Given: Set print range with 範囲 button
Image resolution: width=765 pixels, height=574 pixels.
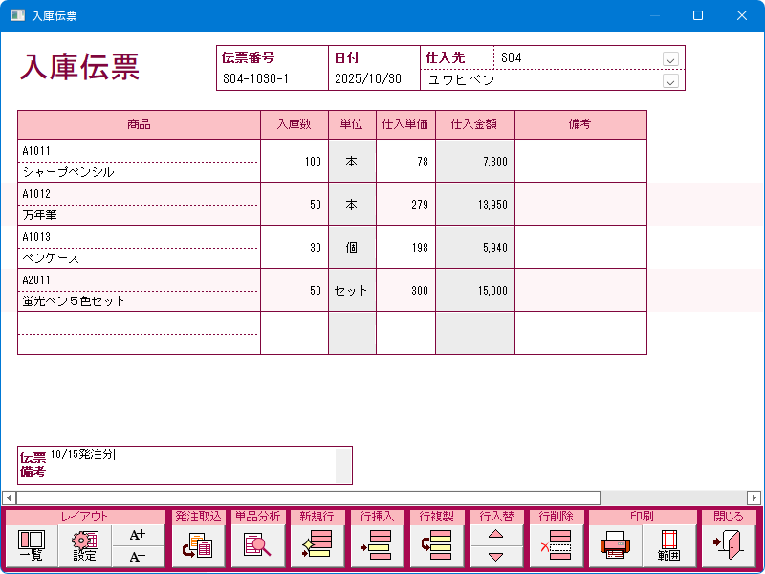Looking at the screenshot, I should point(668,546).
